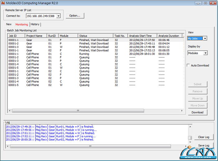The image size is (218, 161).
Task: Click the Option... button
Action: 75,16
